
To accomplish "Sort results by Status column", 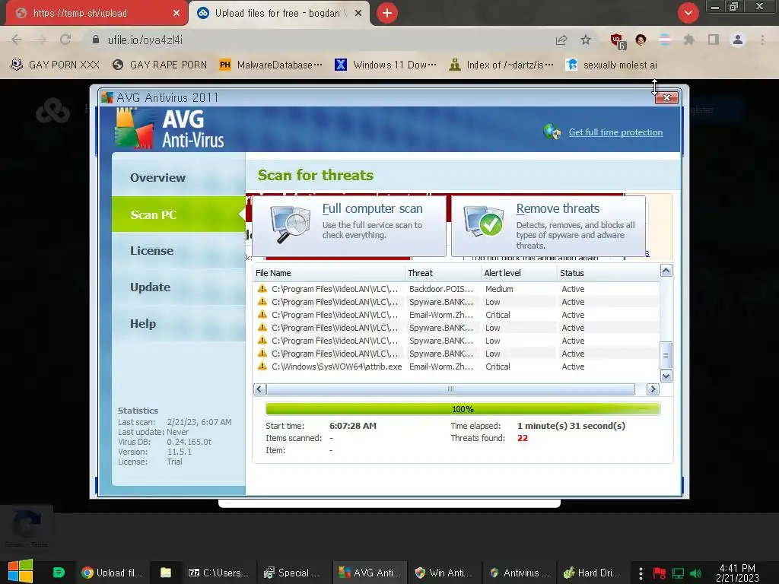I will [608, 273].
